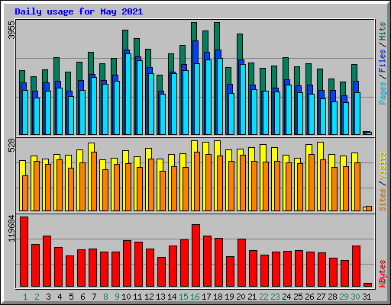Click the 528 axis maximum value
This screenshot has width=391, height=305.
click(x=11, y=145)
